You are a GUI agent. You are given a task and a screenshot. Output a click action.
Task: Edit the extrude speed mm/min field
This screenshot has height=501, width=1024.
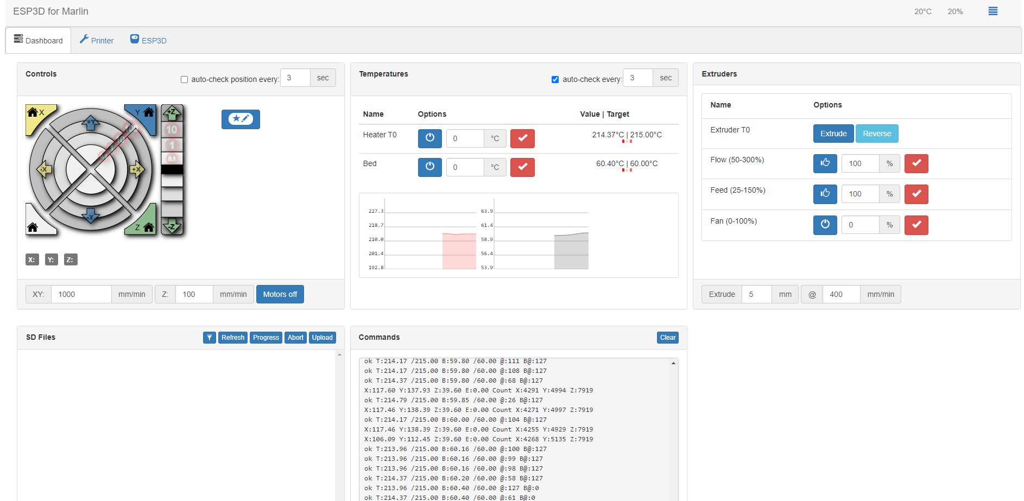(842, 294)
